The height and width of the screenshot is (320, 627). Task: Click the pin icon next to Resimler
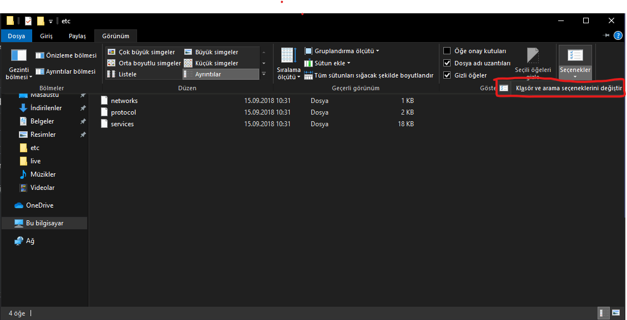83,135
